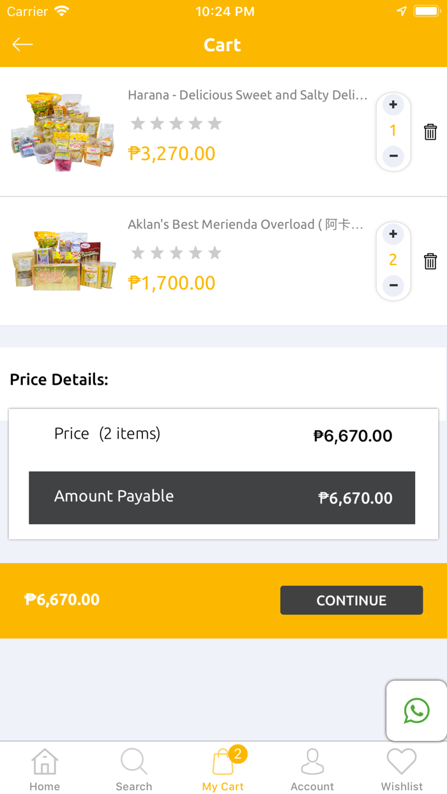The width and height of the screenshot is (447, 794).
Task: Open the Home tab icon
Action: (45, 761)
